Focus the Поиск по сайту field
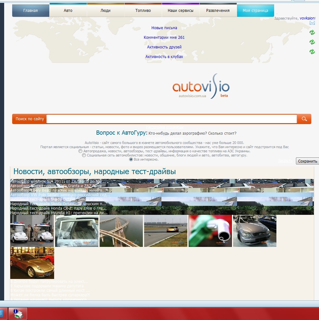The height and width of the screenshot is (320, 319). click(172, 119)
